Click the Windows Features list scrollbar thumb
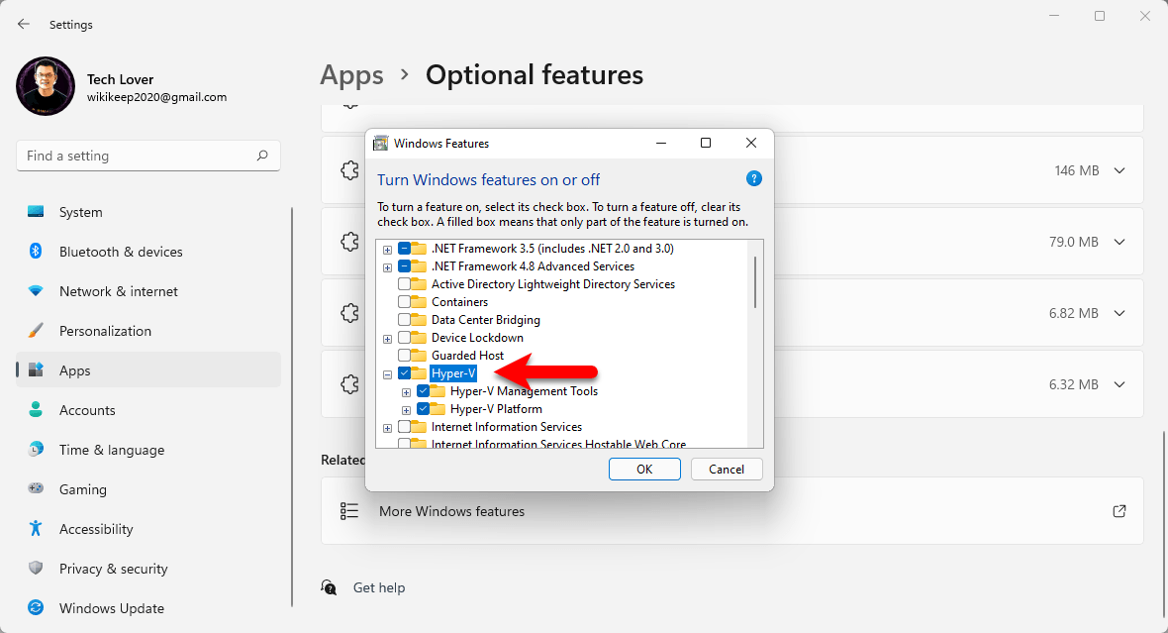This screenshot has height=633, width=1168. pos(755,282)
